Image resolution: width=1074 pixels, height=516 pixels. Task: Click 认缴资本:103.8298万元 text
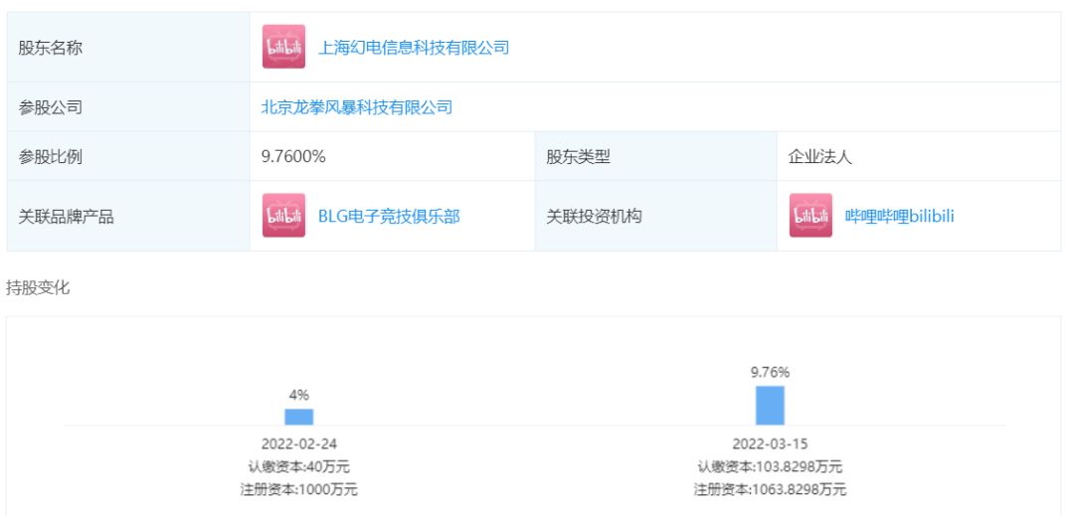click(770, 466)
